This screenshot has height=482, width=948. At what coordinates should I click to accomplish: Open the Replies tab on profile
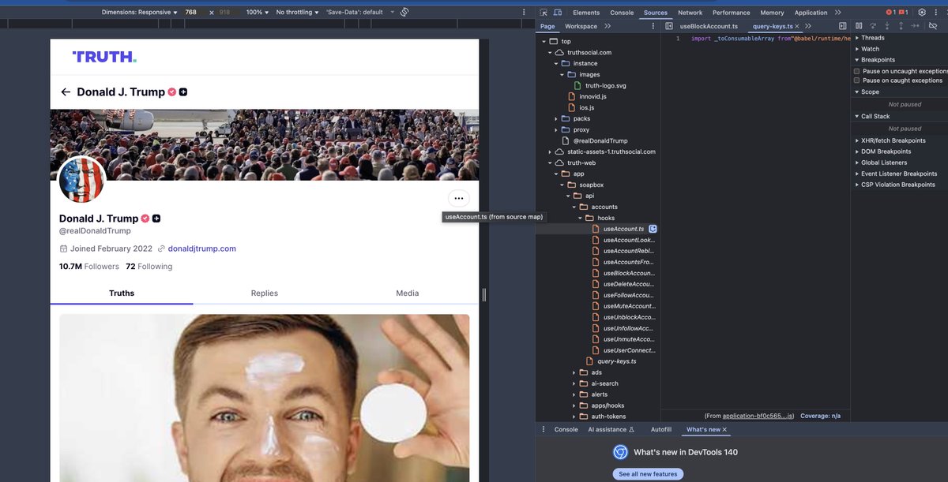[265, 293]
